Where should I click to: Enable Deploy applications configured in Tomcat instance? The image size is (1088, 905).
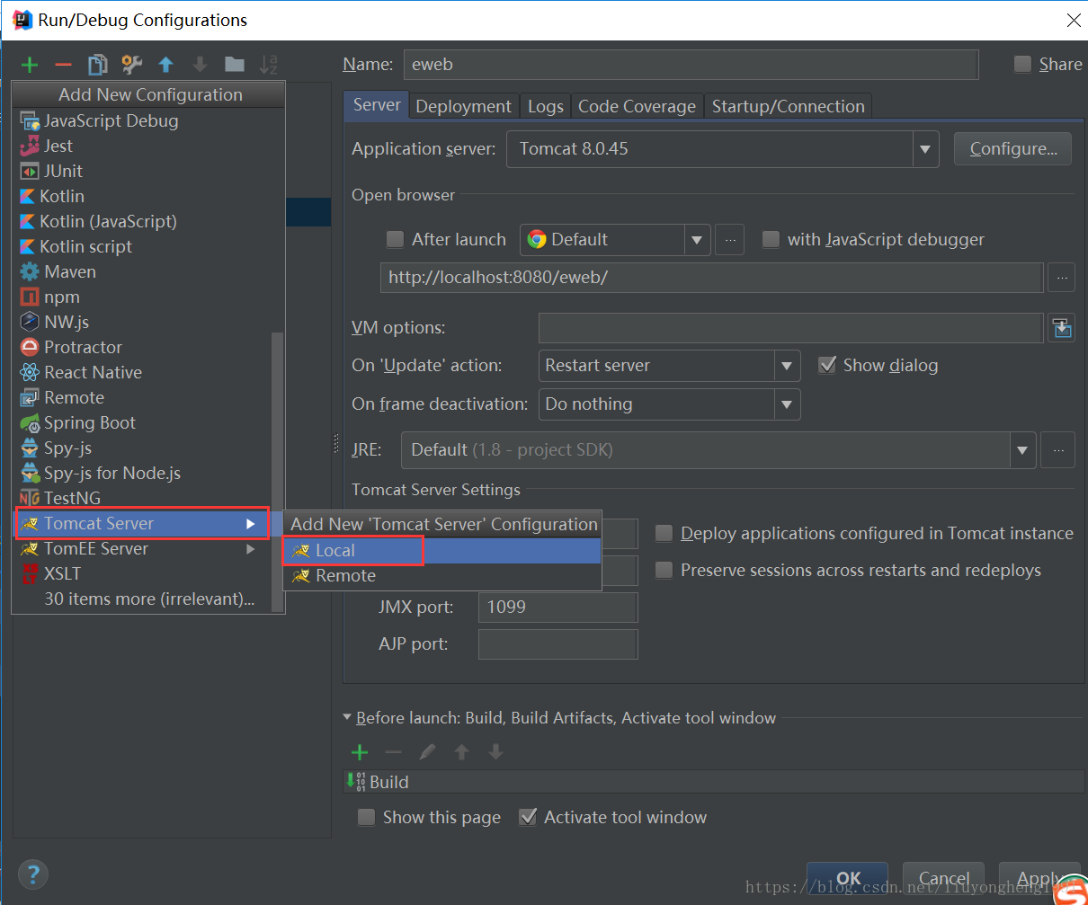coord(664,534)
